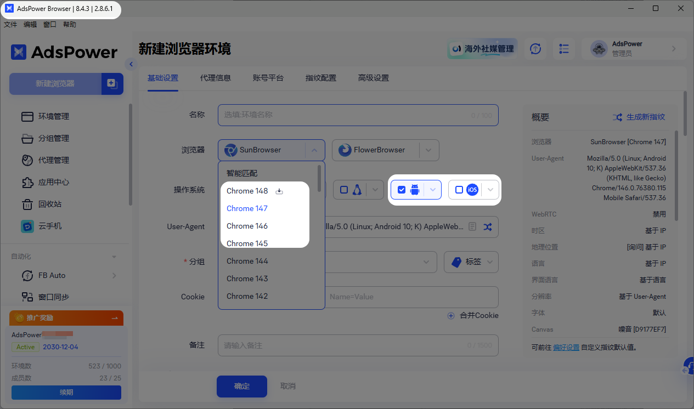Screen dimensions: 694x409
Task: Expand the AdsPower account menu chevron
Action: (674, 49)
